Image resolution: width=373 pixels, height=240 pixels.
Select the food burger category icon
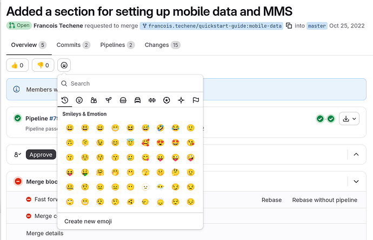click(x=123, y=100)
